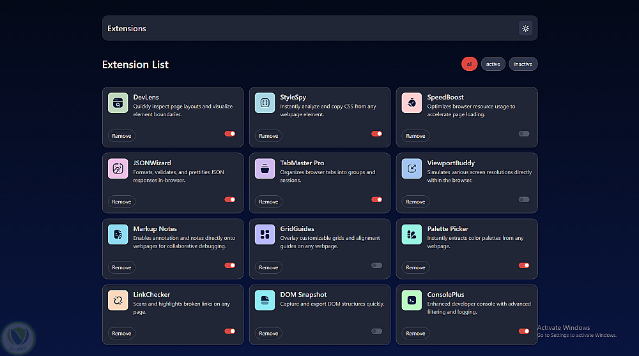Remove the SpeedBoost extension
639x356 pixels.
click(415, 136)
